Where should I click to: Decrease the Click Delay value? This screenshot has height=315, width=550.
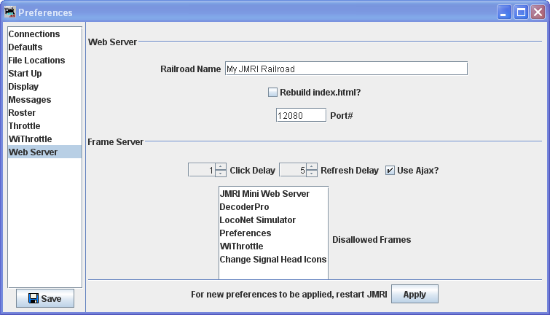point(221,173)
